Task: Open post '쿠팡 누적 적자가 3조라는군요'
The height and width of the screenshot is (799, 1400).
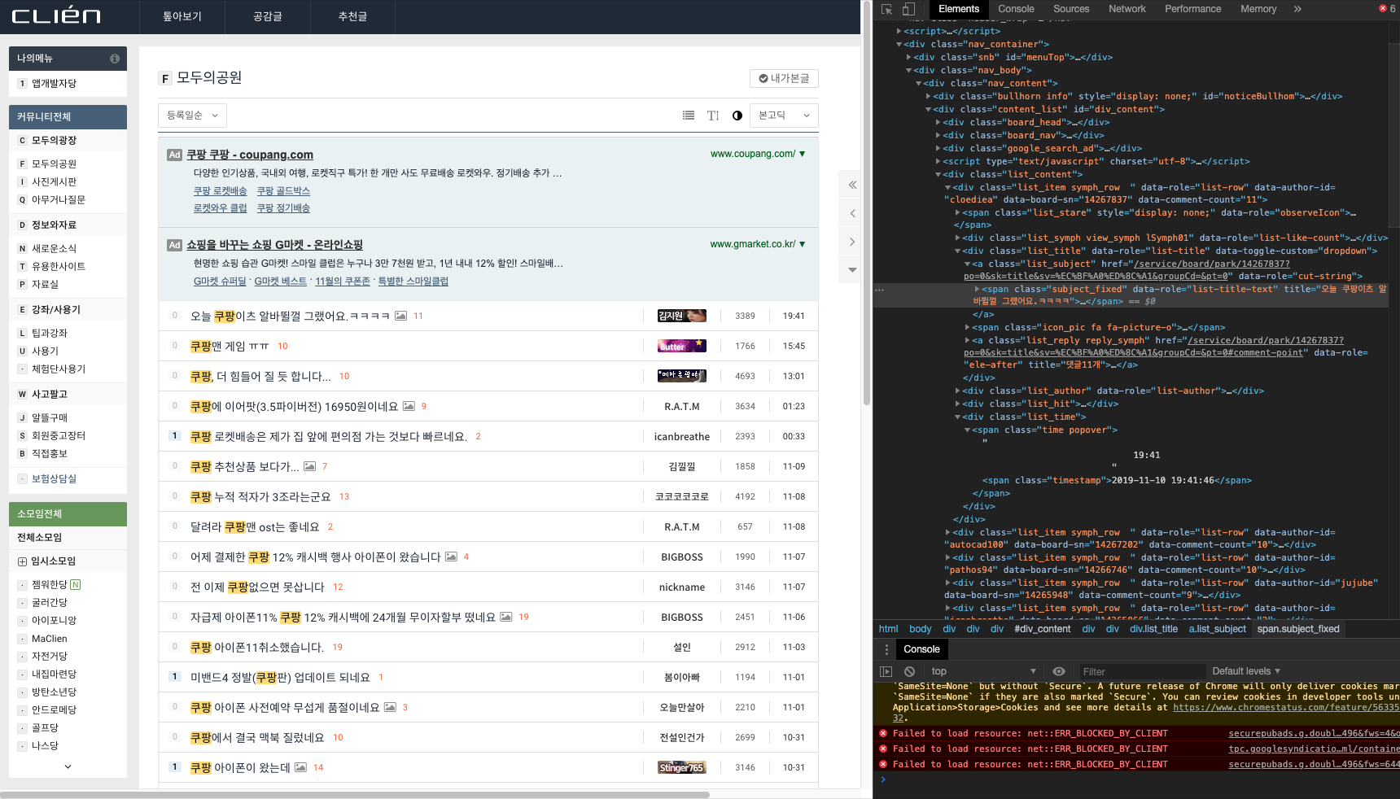Action: (260, 496)
